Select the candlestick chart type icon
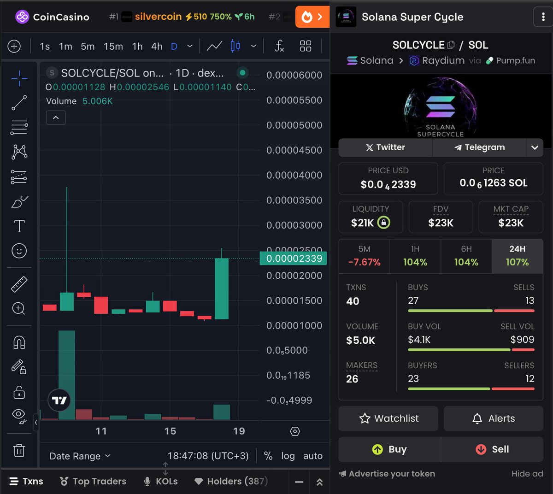 pos(235,46)
